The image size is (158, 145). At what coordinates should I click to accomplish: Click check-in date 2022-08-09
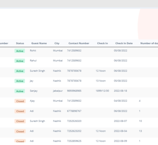120,141
